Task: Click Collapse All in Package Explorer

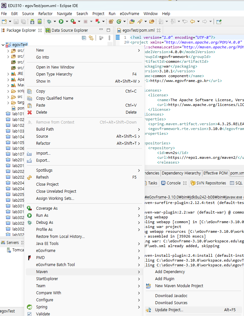Action: point(84,38)
